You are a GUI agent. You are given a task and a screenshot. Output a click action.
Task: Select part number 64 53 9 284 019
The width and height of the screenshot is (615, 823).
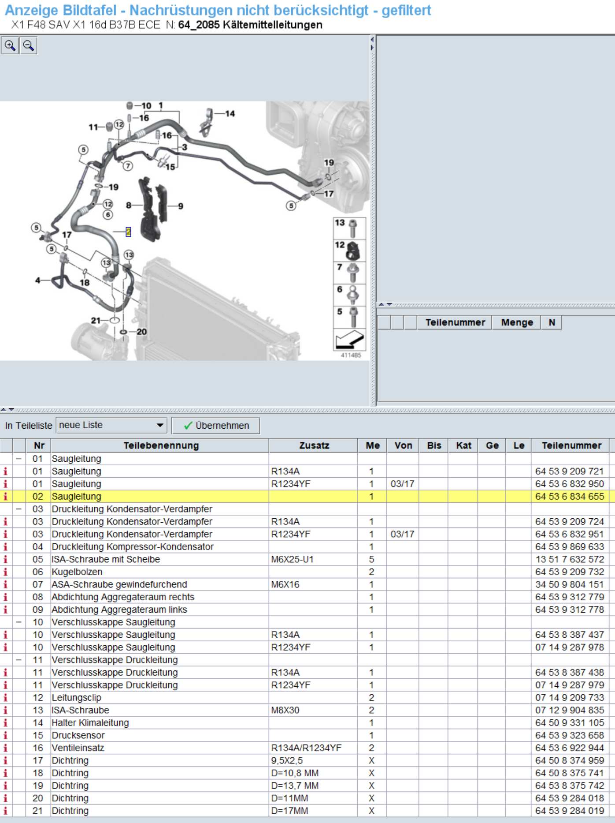[x=569, y=811]
